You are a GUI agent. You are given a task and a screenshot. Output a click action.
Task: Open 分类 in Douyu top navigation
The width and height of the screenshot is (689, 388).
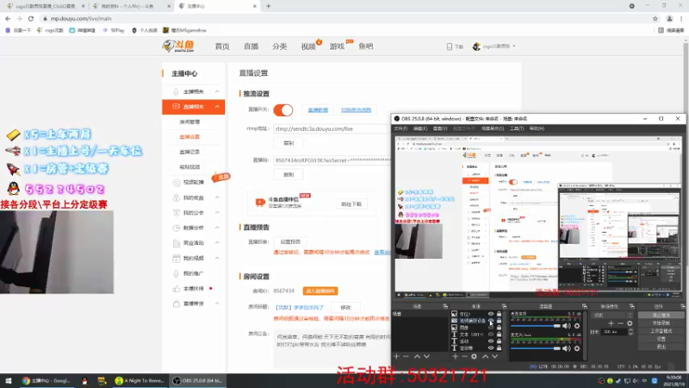[x=279, y=47]
